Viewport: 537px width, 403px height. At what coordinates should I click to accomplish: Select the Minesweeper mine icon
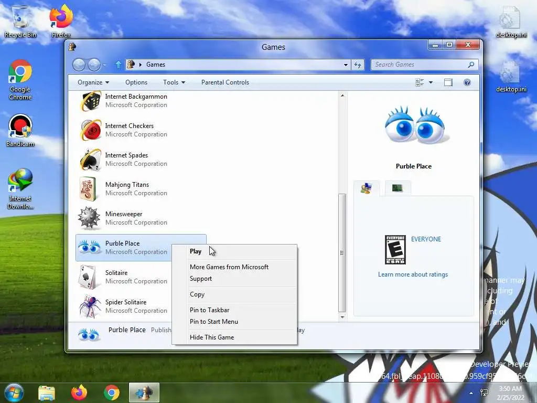tap(89, 218)
